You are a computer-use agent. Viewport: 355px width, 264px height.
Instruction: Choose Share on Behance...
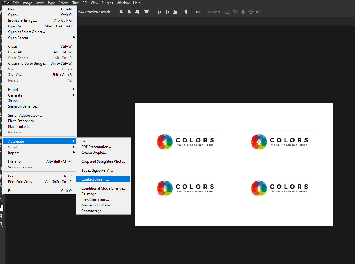(x=40, y=106)
